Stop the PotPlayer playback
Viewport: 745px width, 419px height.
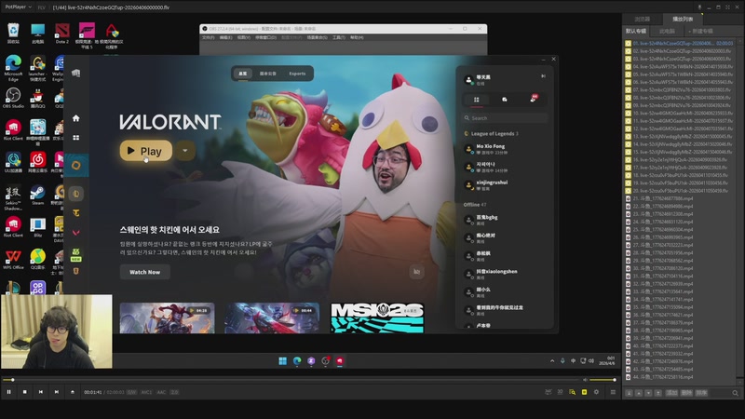(x=25, y=392)
